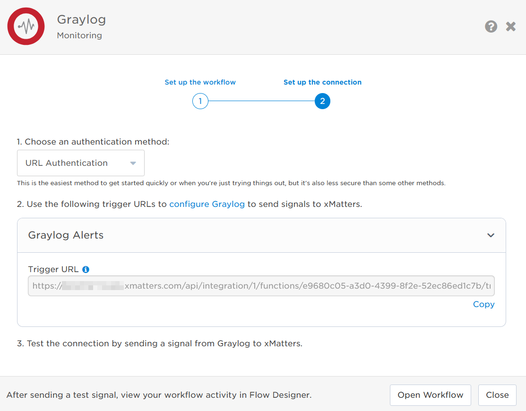The width and height of the screenshot is (526, 411).
Task: Click inside the Trigger URL field
Action: click(x=261, y=286)
